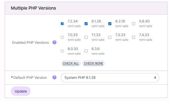Click the 8.3.6 version label

tap(96, 49)
